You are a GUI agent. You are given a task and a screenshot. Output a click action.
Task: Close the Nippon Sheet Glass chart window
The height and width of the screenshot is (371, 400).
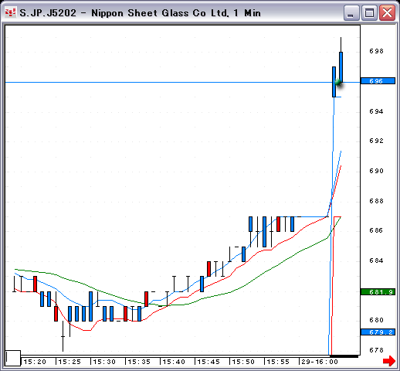pyautogui.click(x=387, y=12)
